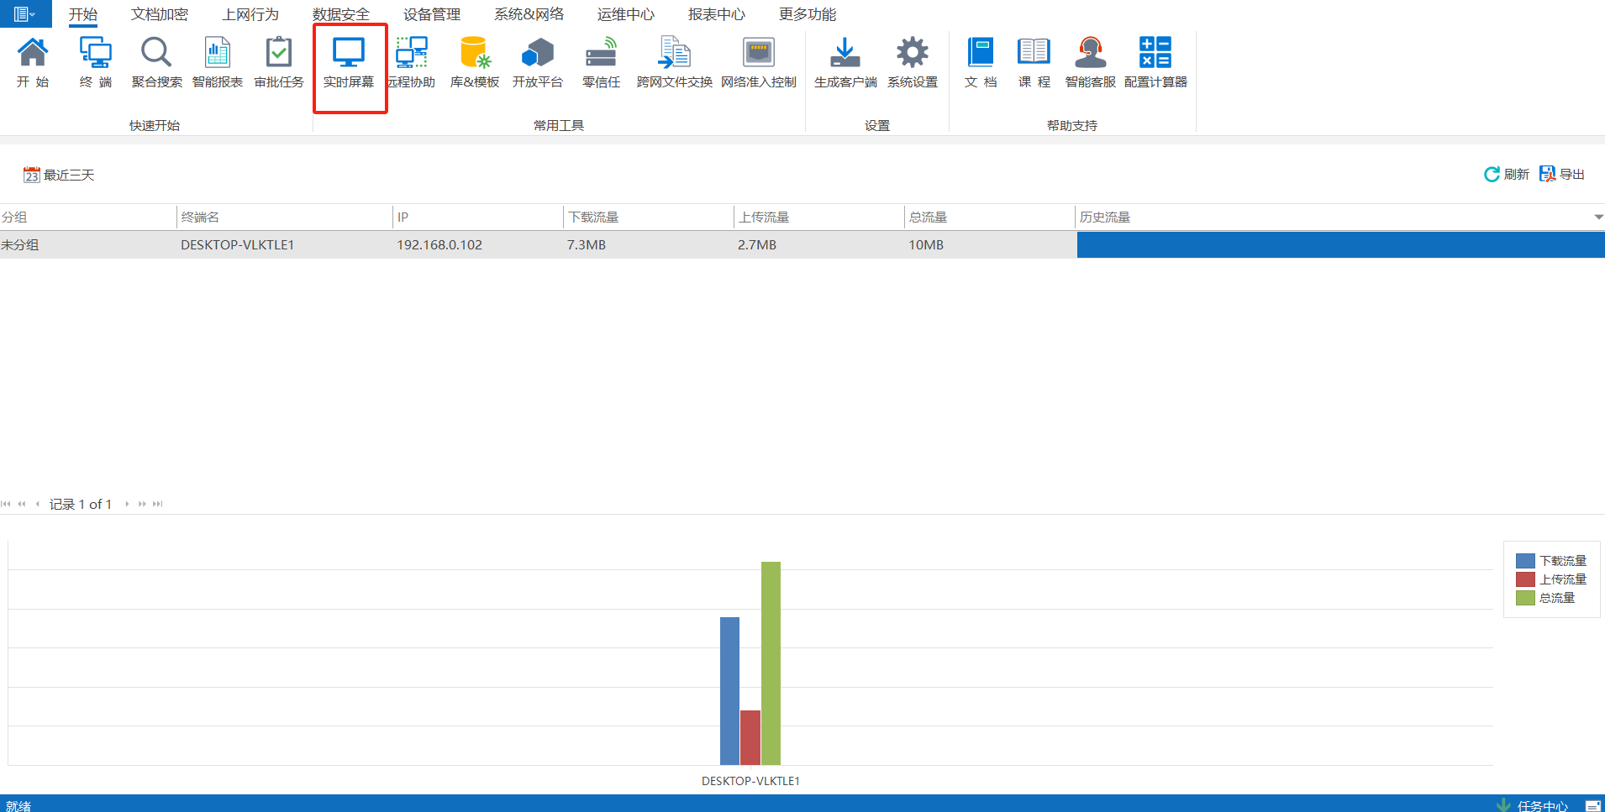
Task: Select the DESKTOP-VLKTLE1 table row
Action: tap(237, 245)
